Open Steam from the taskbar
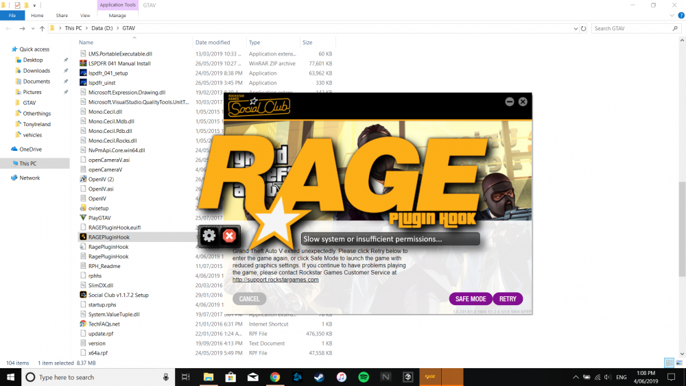The height and width of the screenshot is (386, 686). (x=320, y=377)
